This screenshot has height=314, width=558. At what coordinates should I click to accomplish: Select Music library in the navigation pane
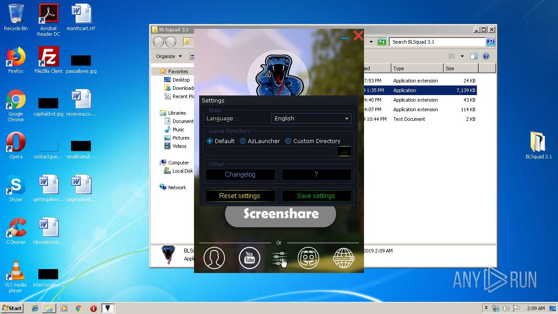(174, 130)
